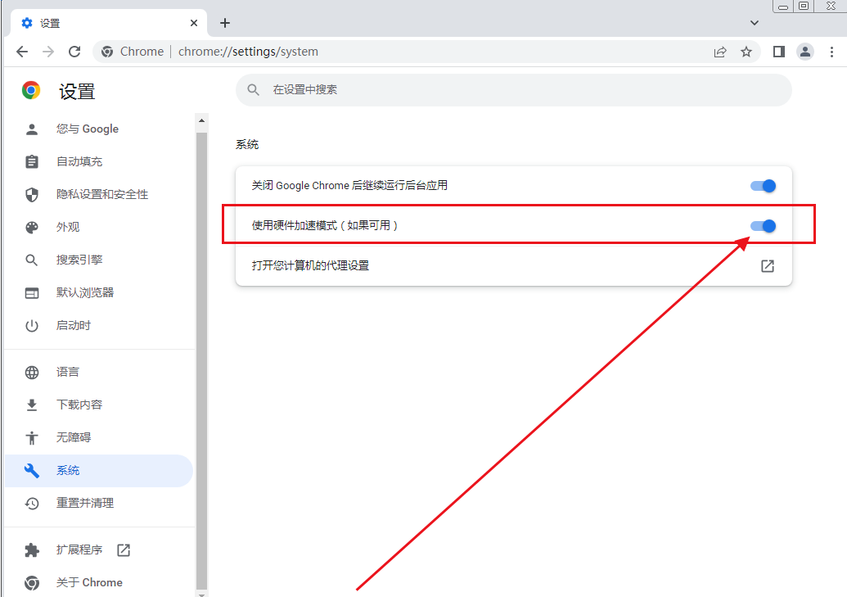
Task: Click the share page icon
Action: 720,52
